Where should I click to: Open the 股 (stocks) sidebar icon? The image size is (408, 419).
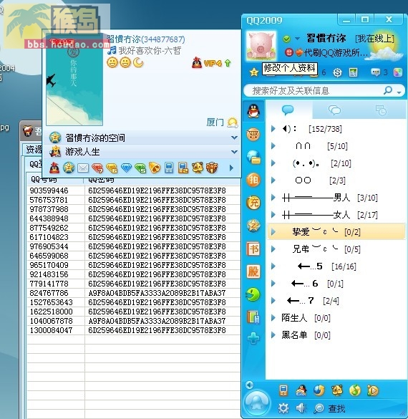pos(253,271)
